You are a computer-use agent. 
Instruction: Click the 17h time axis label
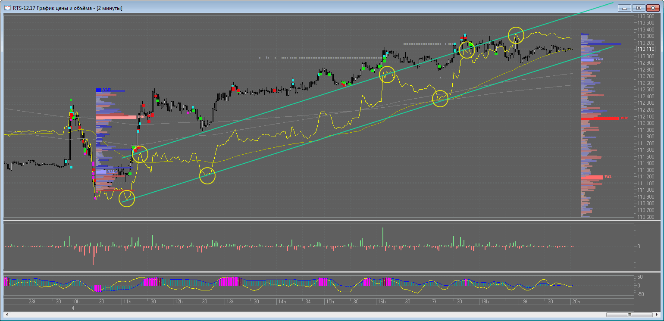[432, 301]
